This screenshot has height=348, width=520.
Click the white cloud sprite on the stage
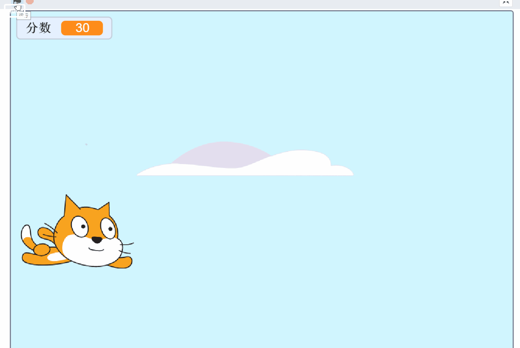click(245, 159)
